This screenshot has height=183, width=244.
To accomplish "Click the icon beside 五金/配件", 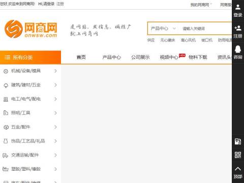I will 6,127.
